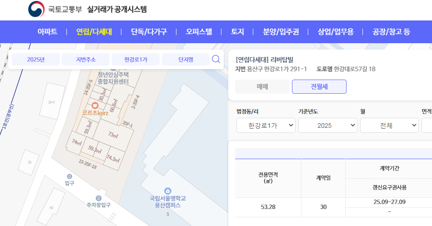
Task: Open the 기준년도 2025 dropdown
Action: pos(328,126)
